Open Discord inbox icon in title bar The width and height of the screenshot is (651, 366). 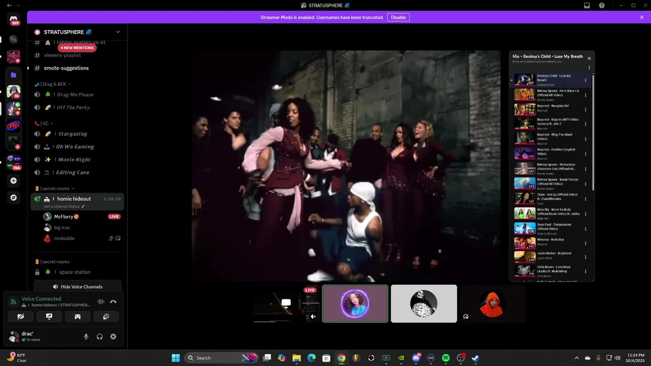[x=587, y=5]
